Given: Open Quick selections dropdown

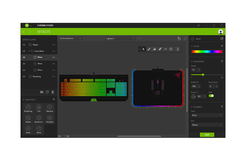Looking at the screenshot, I should pos(70,38).
